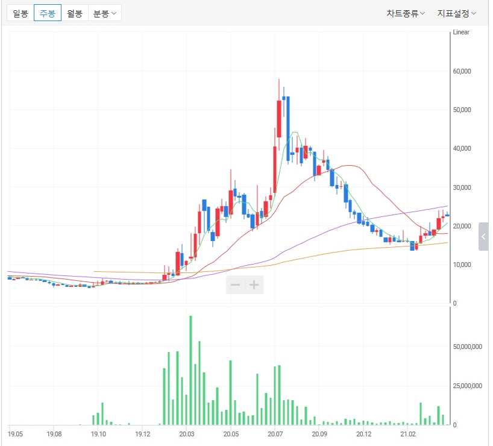Screen dimensions: 493x446
Task: Click the 50,000 price axis label
Action: coord(462,110)
